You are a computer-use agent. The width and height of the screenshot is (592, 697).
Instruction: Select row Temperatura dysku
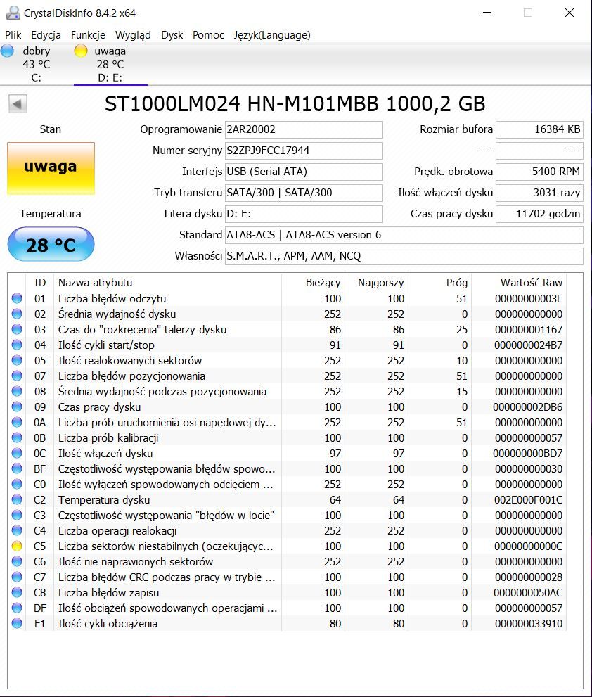[287, 499]
